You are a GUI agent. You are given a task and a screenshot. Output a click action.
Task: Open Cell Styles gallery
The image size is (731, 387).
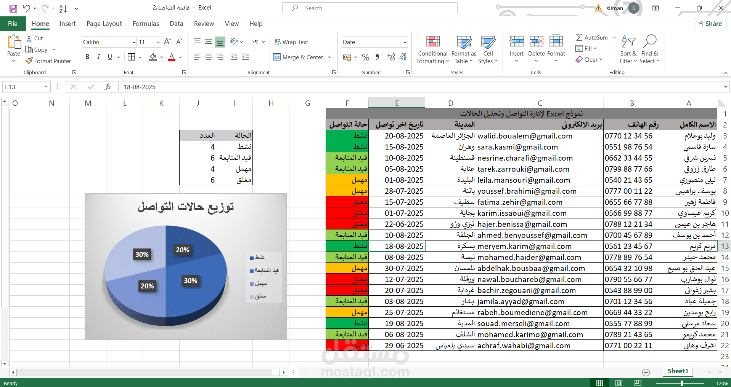point(488,50)
